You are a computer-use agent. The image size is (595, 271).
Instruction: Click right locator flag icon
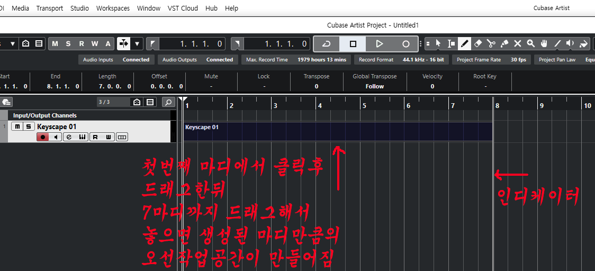[238, 43]
